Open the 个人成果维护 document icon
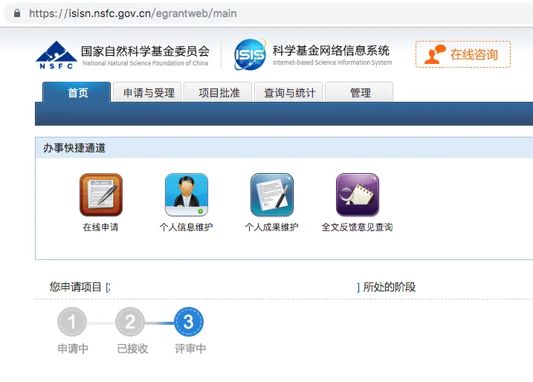This screenshot has width=533, height=382. coord(272,195)
